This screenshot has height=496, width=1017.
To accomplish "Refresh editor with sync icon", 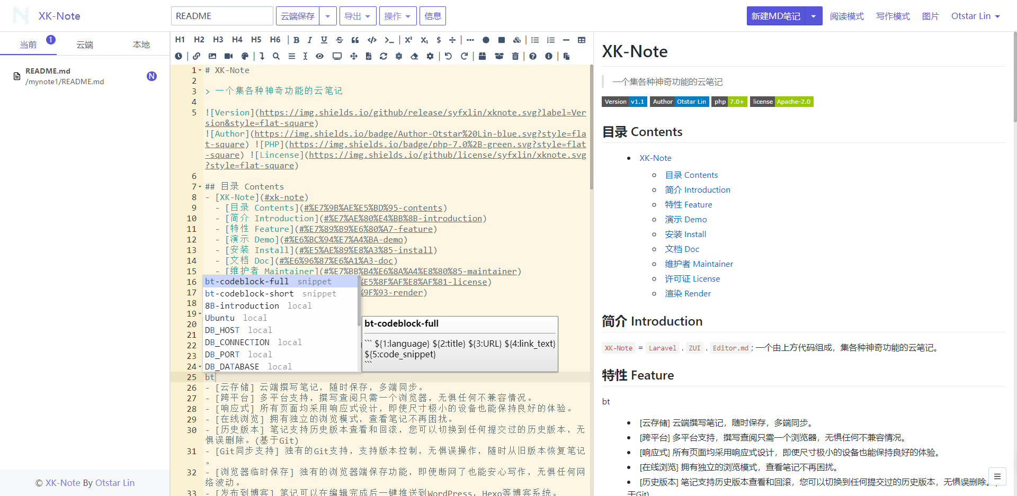I will [383, 56].
